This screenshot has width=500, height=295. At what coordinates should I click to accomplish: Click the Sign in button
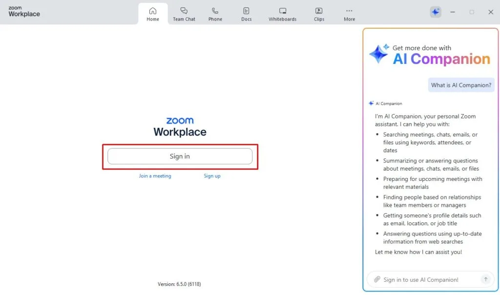pyautogui.click(x=180, y=156)
